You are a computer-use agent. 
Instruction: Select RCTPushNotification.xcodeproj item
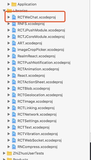tap(44, 62)
